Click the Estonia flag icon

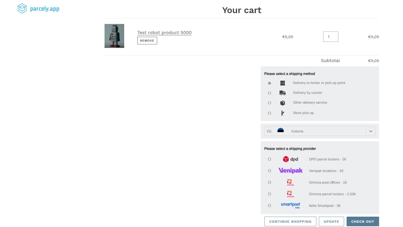281,130
